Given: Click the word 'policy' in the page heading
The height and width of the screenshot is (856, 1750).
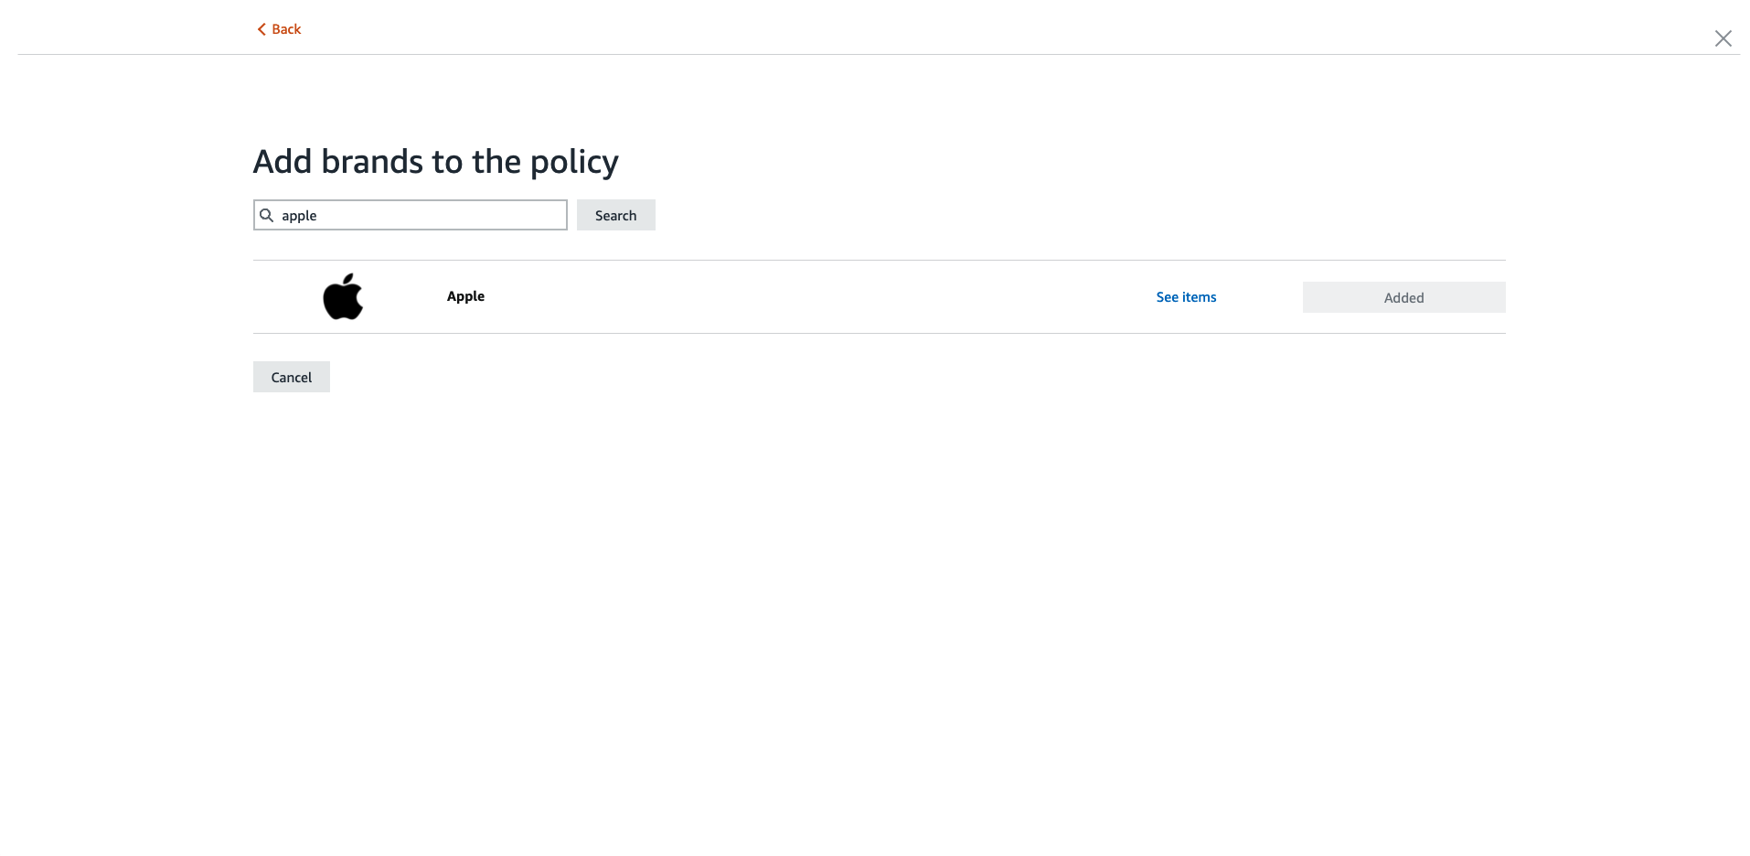Looking at the screenshot, I should [x=574, y=163].
